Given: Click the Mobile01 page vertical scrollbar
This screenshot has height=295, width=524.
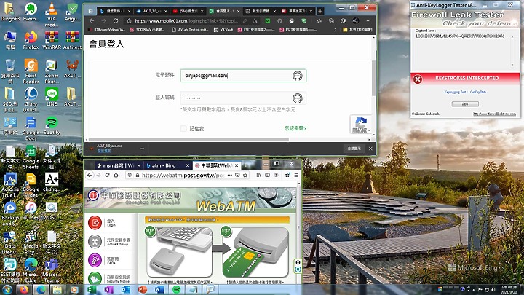Looking at the screenshot, I should point(373,78).
